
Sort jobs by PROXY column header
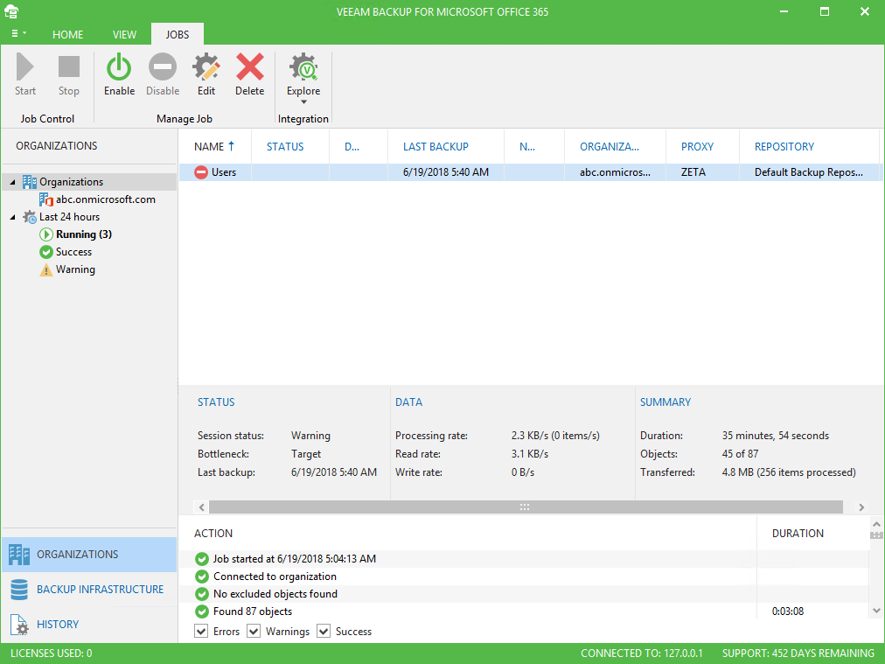pos(703,147)
